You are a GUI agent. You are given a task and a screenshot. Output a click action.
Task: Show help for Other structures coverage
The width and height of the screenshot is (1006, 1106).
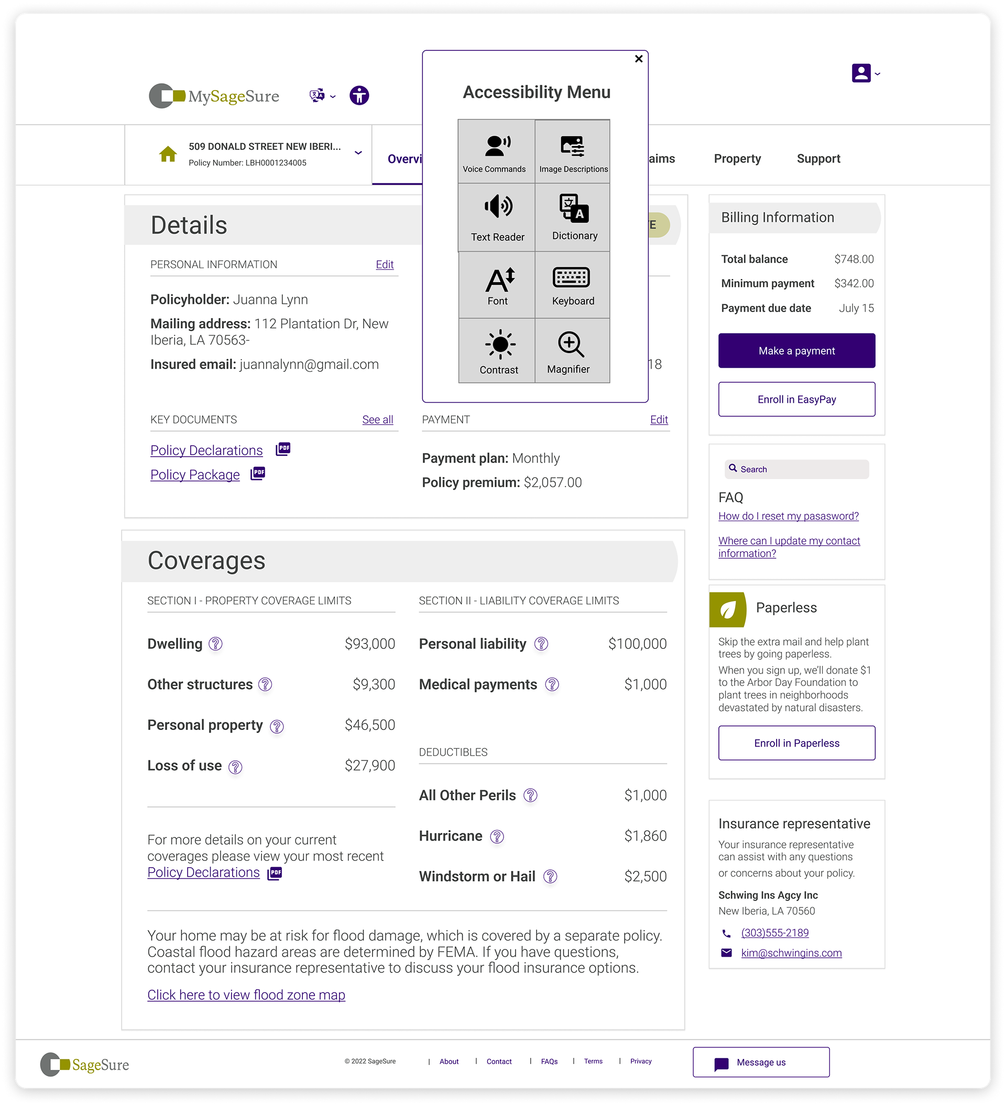(265, 684)
